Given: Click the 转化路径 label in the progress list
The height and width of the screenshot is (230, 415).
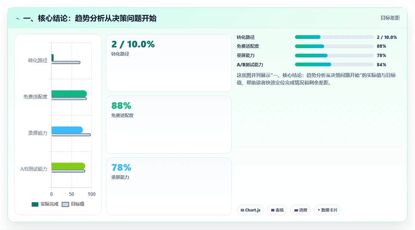Looking at the screenshot, I should point(246,37).
